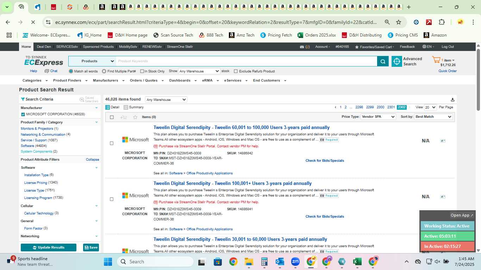
Task: Open the Categories menu
Action: (34, 81)
